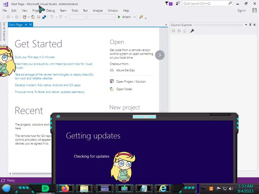The height and width of the screenshot is (194, 259).
Task: Expand the Attach button dropdown arrow
Action: coord(135,17)
